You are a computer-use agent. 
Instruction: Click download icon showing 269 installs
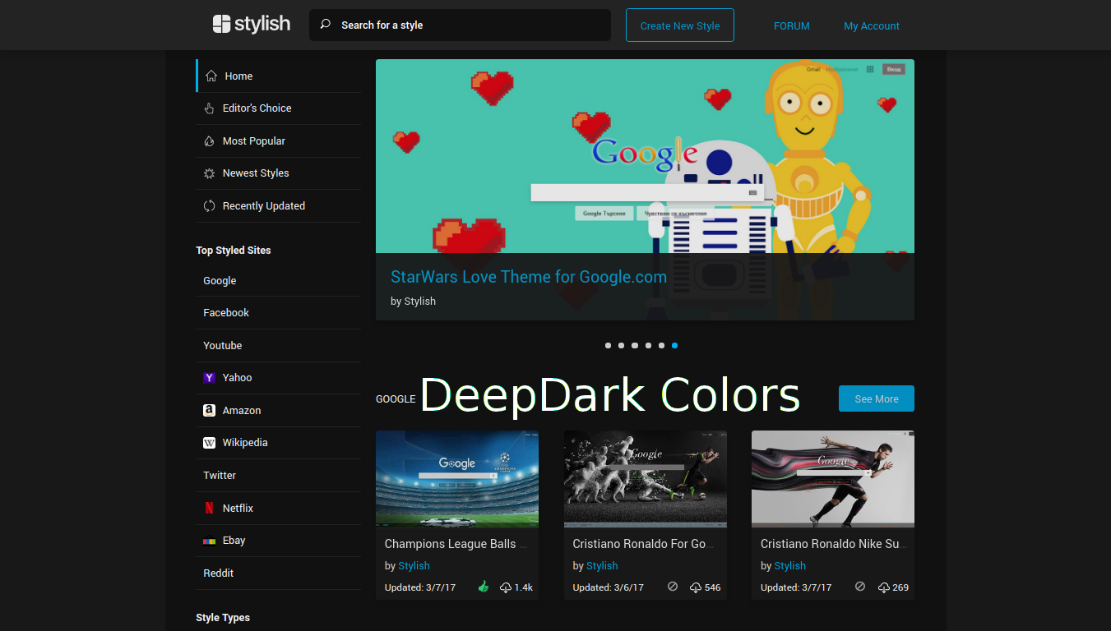(x=883, y=587)
